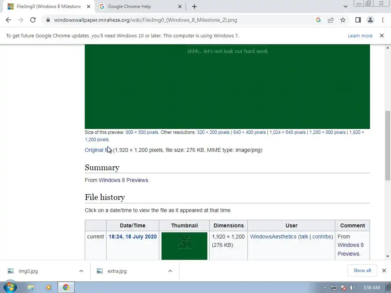Dismiss the Chrome update infobar

point(382,35)
